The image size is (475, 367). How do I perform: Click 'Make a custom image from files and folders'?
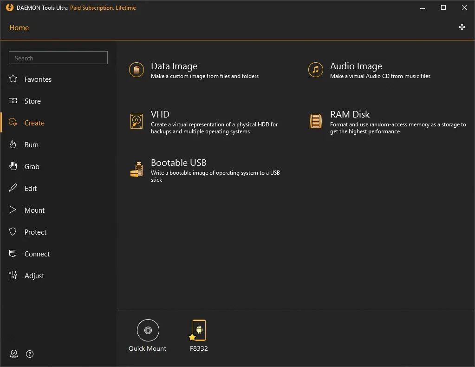(205, 76)
